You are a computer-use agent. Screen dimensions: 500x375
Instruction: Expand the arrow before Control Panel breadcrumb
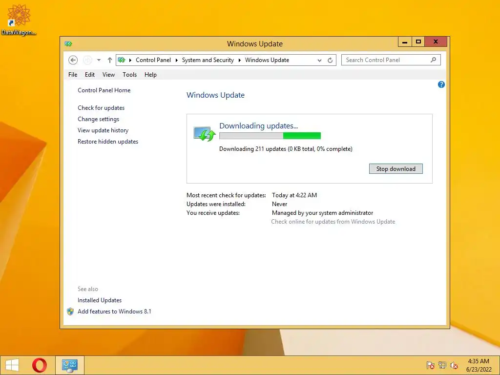[x=130, y=60]
